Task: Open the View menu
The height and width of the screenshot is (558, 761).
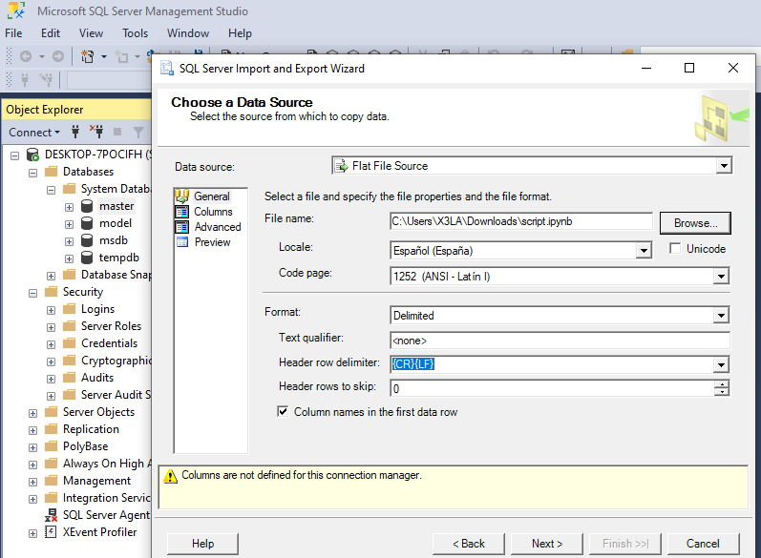Action: click(x=92, y=33)
